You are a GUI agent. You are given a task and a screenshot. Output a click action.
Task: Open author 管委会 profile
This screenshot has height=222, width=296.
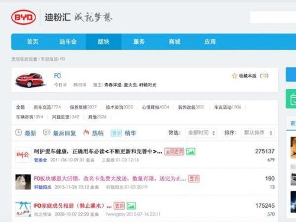pos(40,160)
